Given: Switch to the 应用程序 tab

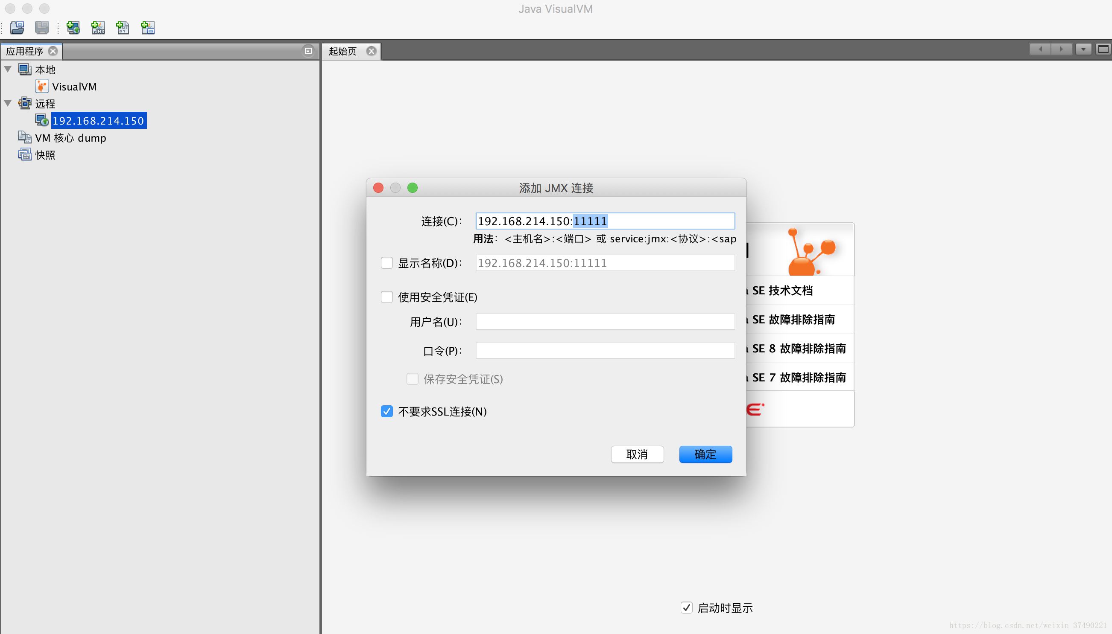Looking at the screenshot, I should tap(25, 51).
